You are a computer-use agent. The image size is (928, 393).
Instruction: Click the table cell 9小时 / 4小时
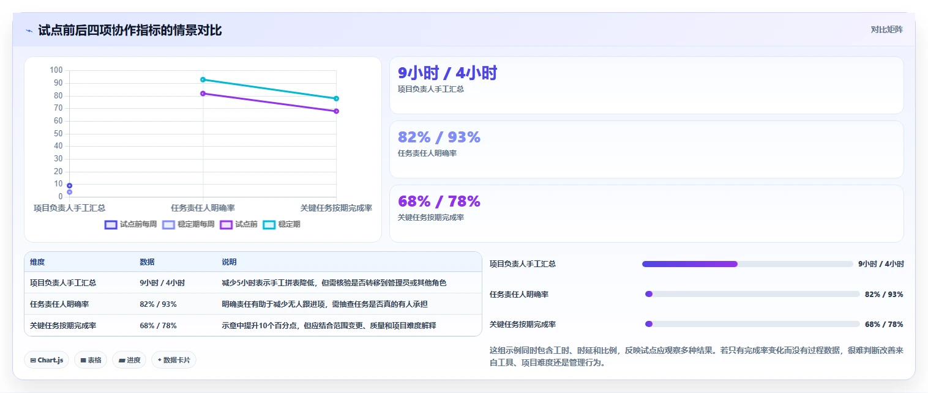point(162,283)
